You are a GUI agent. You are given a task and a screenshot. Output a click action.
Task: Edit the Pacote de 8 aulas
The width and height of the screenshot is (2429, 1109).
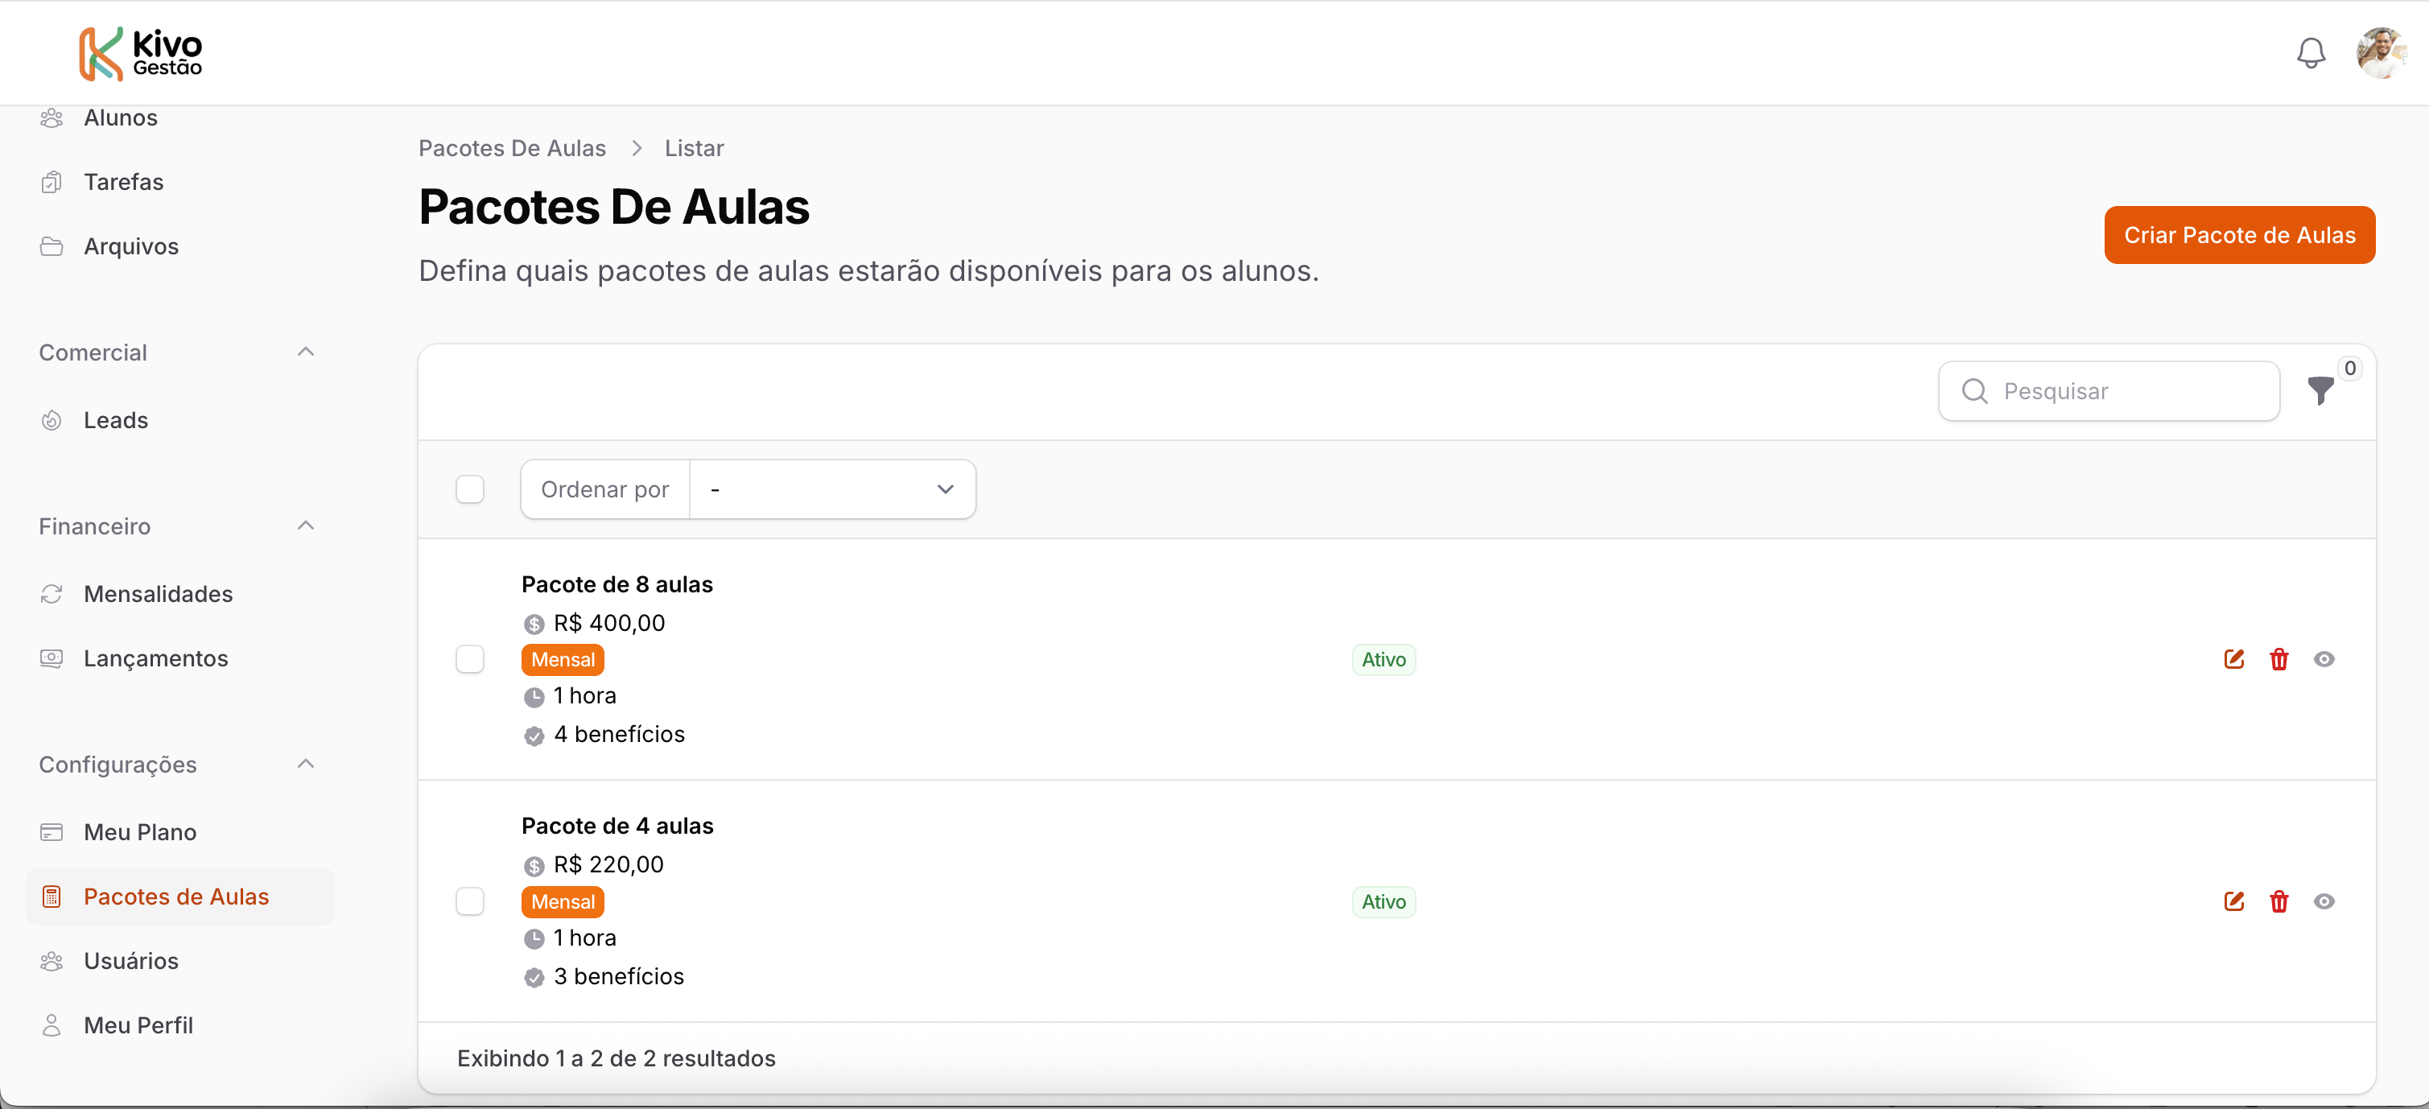[2233, 659]
